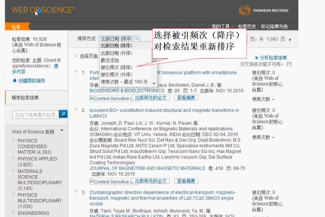The image size is (325, 217).
Task: Click 精炼检索结果 heading
Action: pos(25,98)
